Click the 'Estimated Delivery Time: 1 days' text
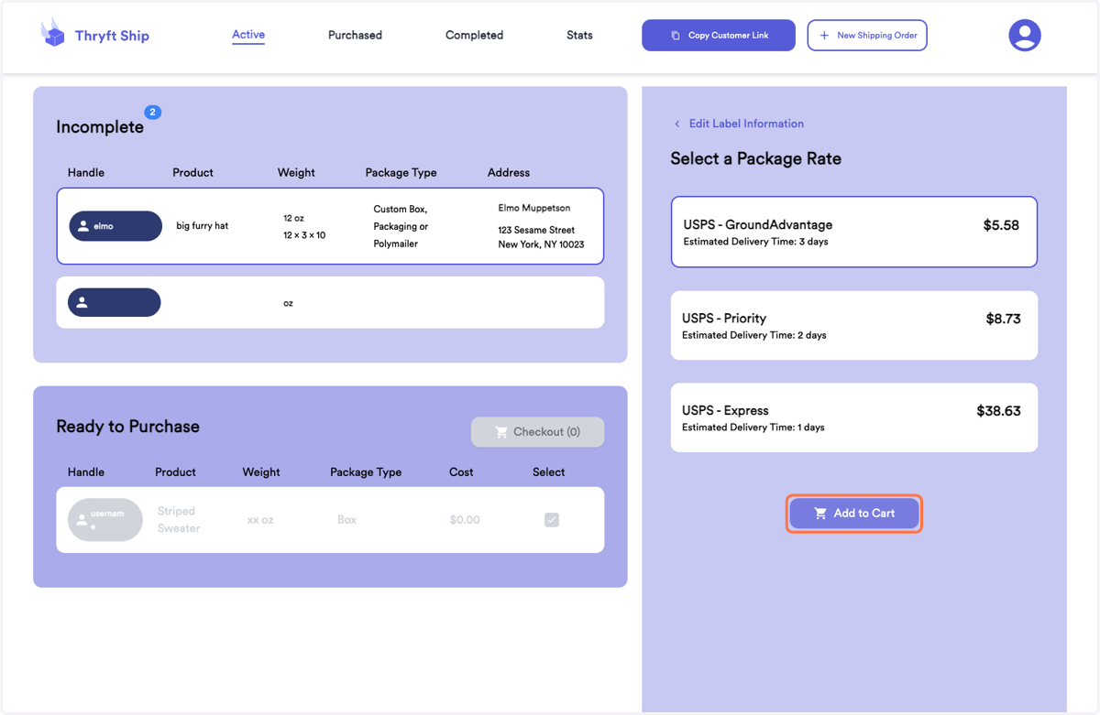The height and width of the screenshot is (715, 1100). click(753, 428)
